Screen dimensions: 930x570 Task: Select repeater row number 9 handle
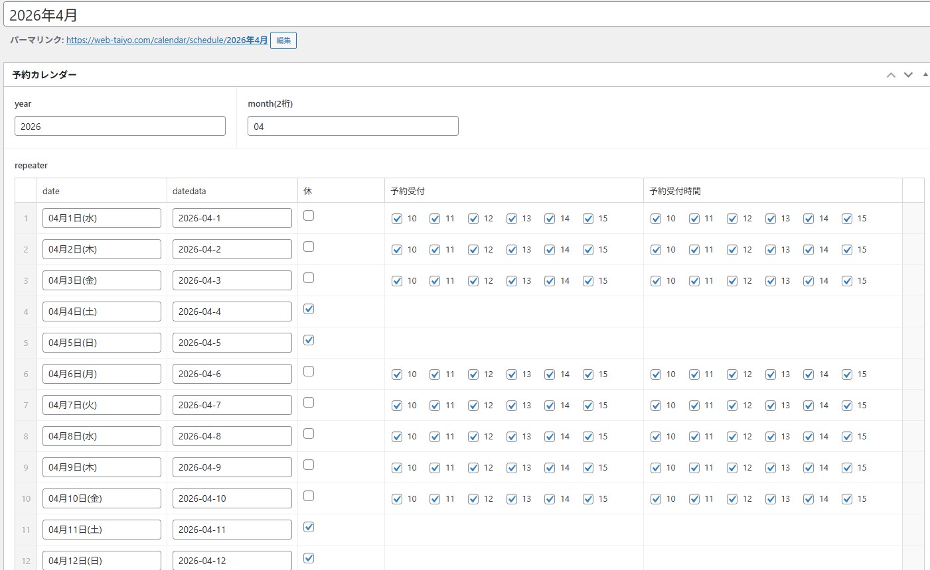click(26, 467)
